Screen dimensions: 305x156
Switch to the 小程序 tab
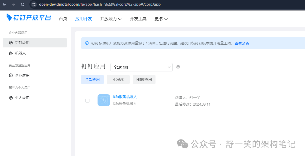(x=118, y=80)
